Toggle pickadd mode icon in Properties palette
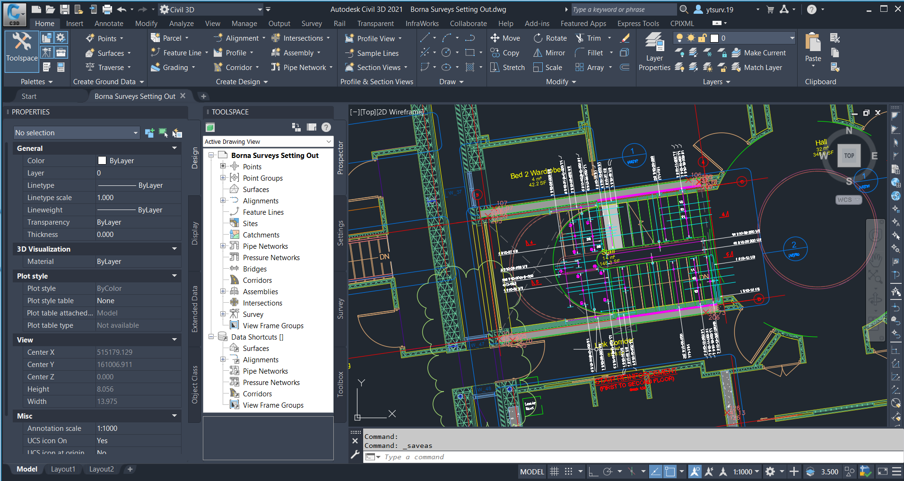904x481 pixels. [x=149, y=133]
